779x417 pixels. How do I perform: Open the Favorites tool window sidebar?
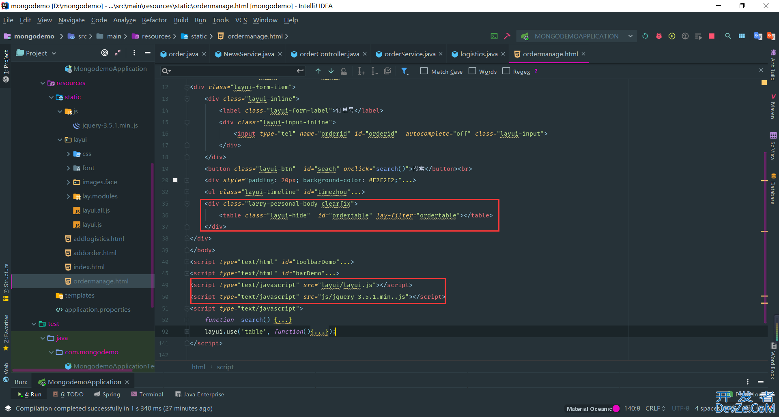tap(6, 333)
